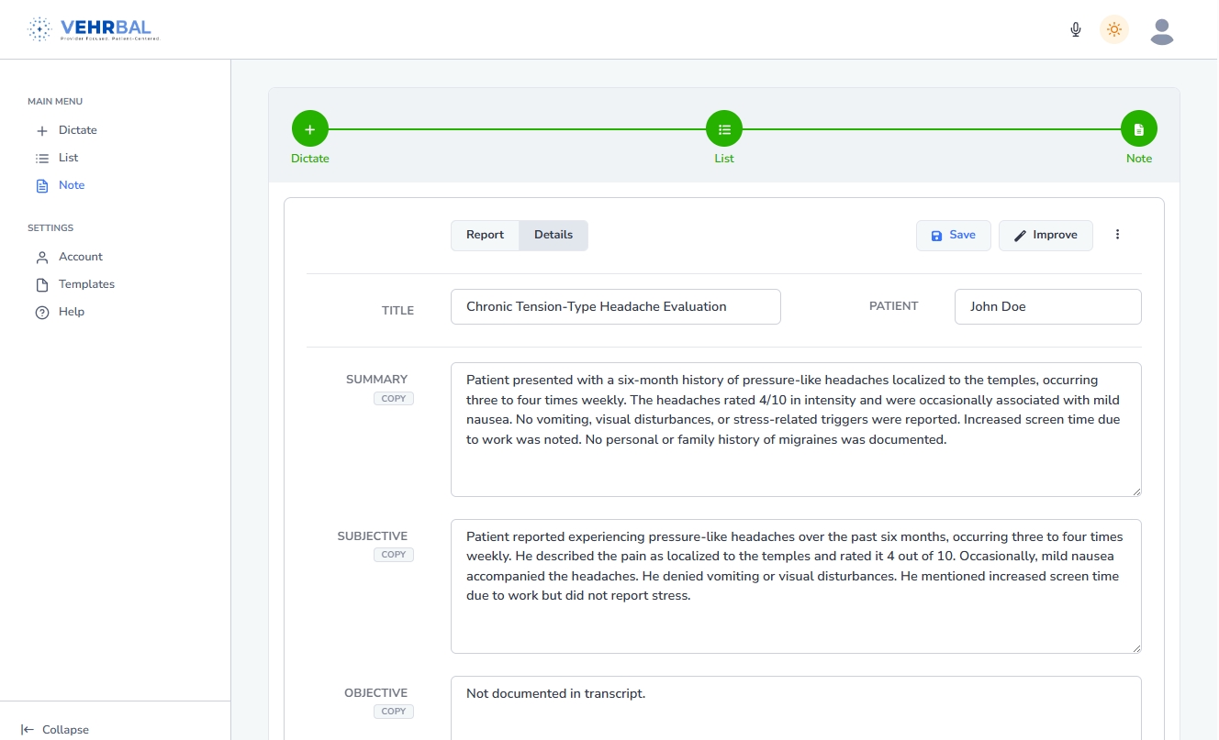Switch to the Report tab
The image size is (1219, 740).
point(485,235)
